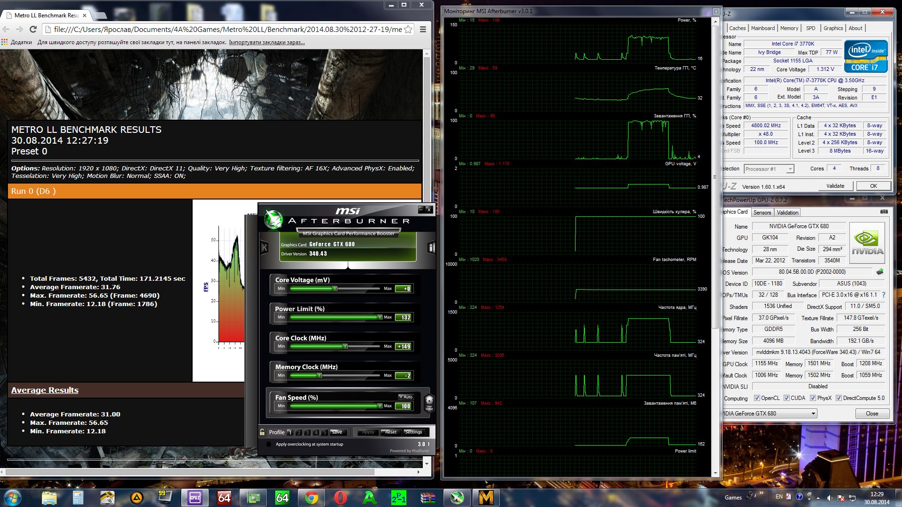Image resolution: width=902 pixels, height=507 pixels.
Task: Click the BIOS save icon next to BIOS Version
Action: pyautogui.click(x=880, y=272)
